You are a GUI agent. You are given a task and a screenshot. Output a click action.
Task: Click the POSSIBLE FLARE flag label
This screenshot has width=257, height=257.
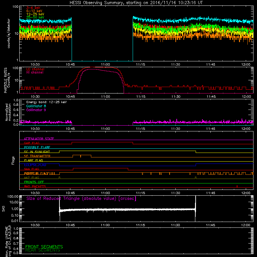(37, 147)
